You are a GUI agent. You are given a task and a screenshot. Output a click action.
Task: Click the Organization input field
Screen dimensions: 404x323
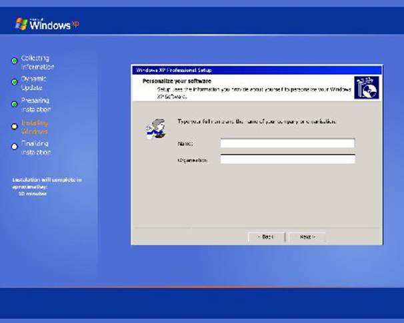(287, 159)
